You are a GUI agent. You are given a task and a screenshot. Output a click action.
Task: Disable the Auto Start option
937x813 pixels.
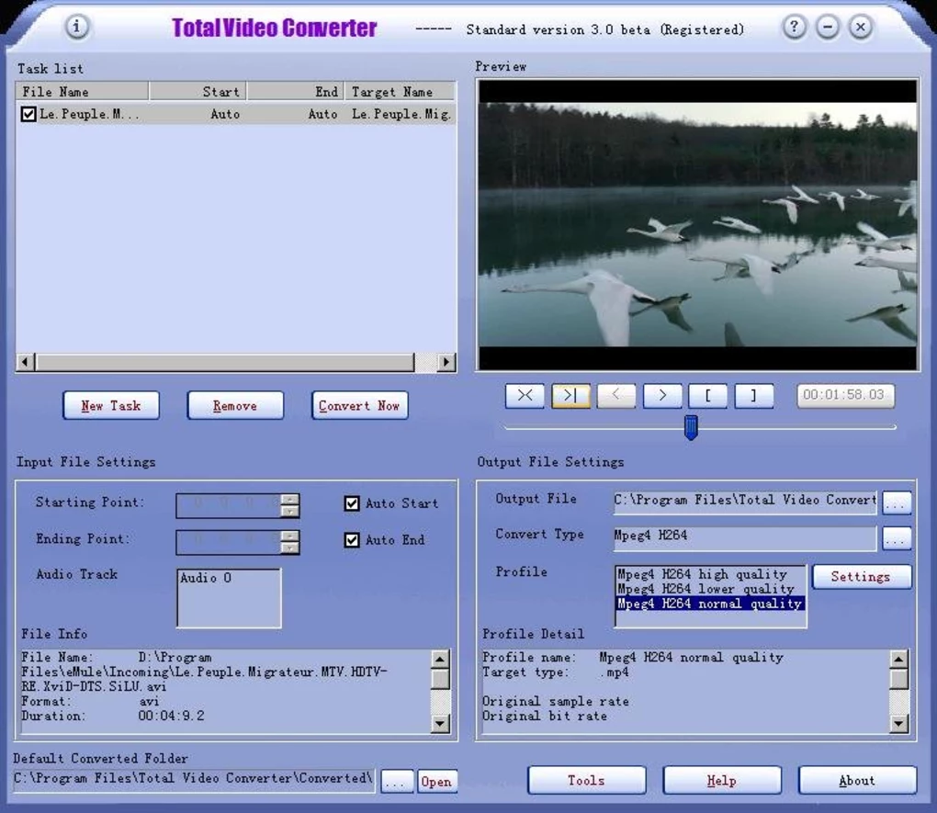[x=352, y=502]
